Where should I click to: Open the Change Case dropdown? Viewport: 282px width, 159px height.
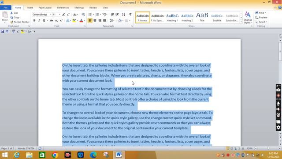pyautogui.click(x=75, y=15)
